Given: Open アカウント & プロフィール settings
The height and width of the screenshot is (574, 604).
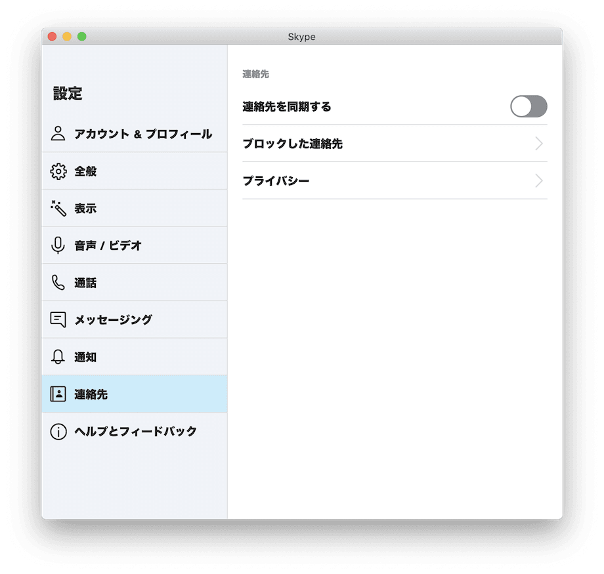Looking at the screenshot, I should tap(135, 134).
